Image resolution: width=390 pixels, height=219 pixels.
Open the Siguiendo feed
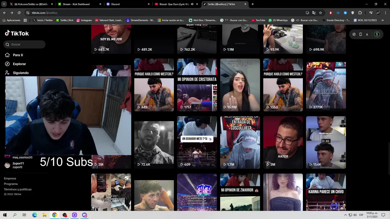(17, 73)
